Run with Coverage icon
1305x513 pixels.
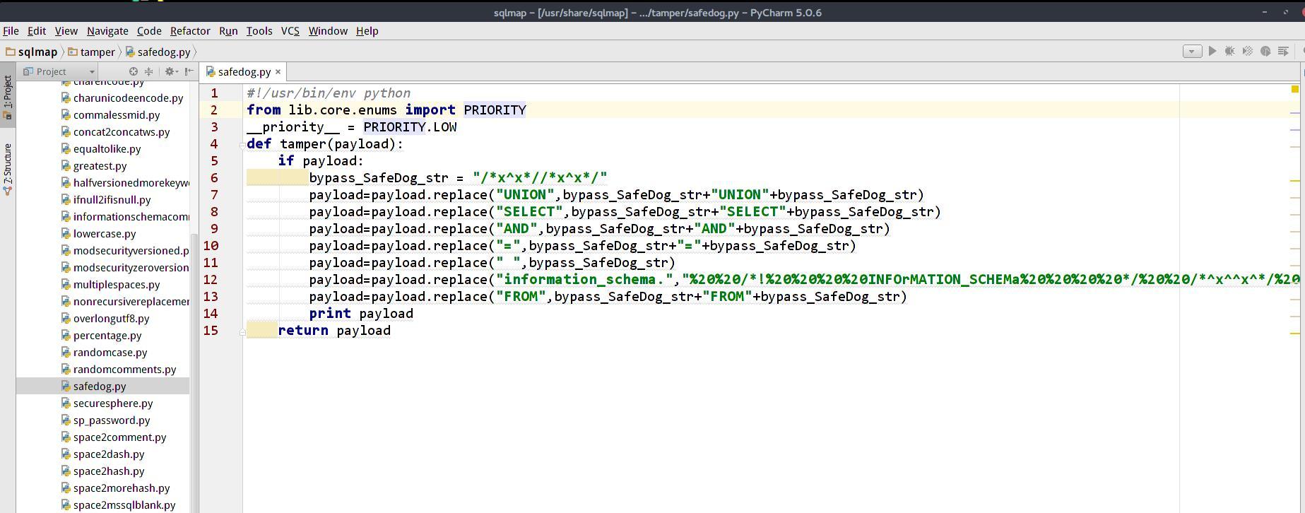(1248, 51)
